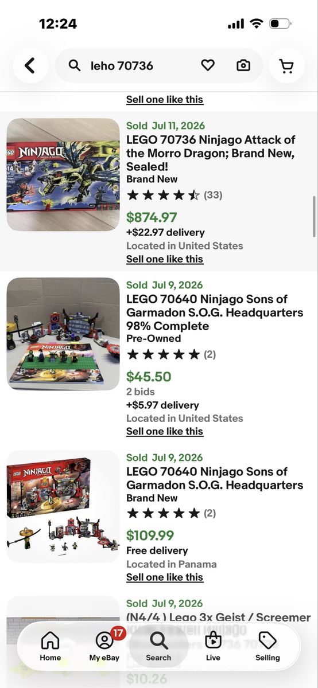Save this search with heart icon

pos(208,65)
